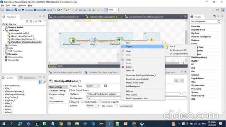This screenshot has height=127, width=226.
Task: Click the Edit schema ellipsis button
Action: 116,106
